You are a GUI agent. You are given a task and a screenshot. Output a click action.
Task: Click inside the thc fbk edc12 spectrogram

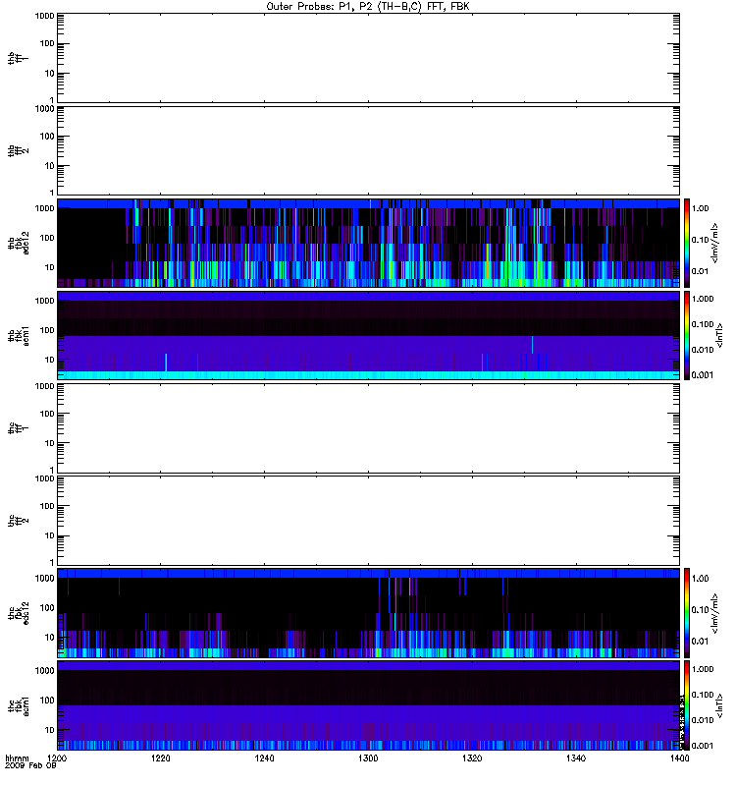point(368,613)
